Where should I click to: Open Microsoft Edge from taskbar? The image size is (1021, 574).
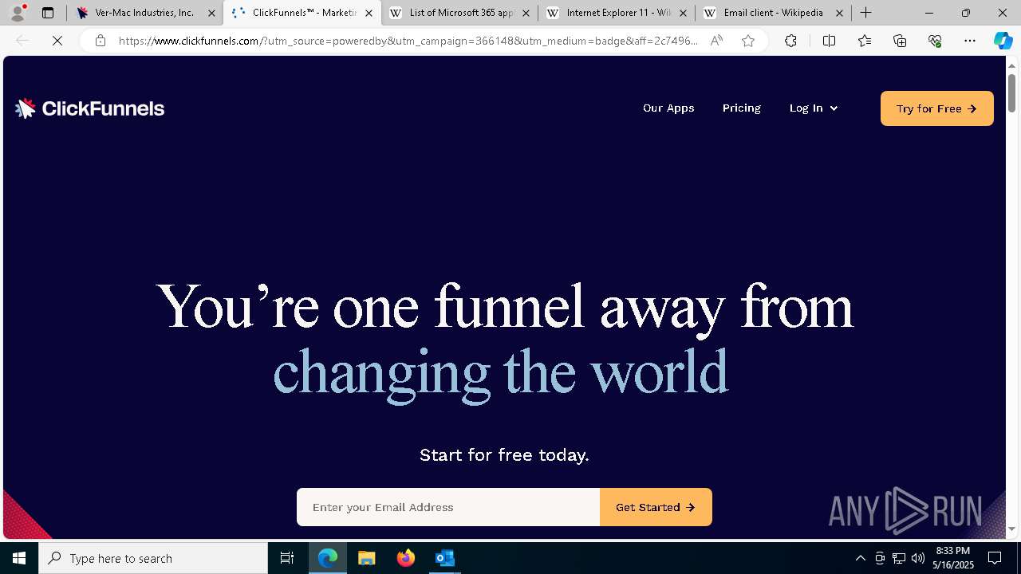point(328,558)
